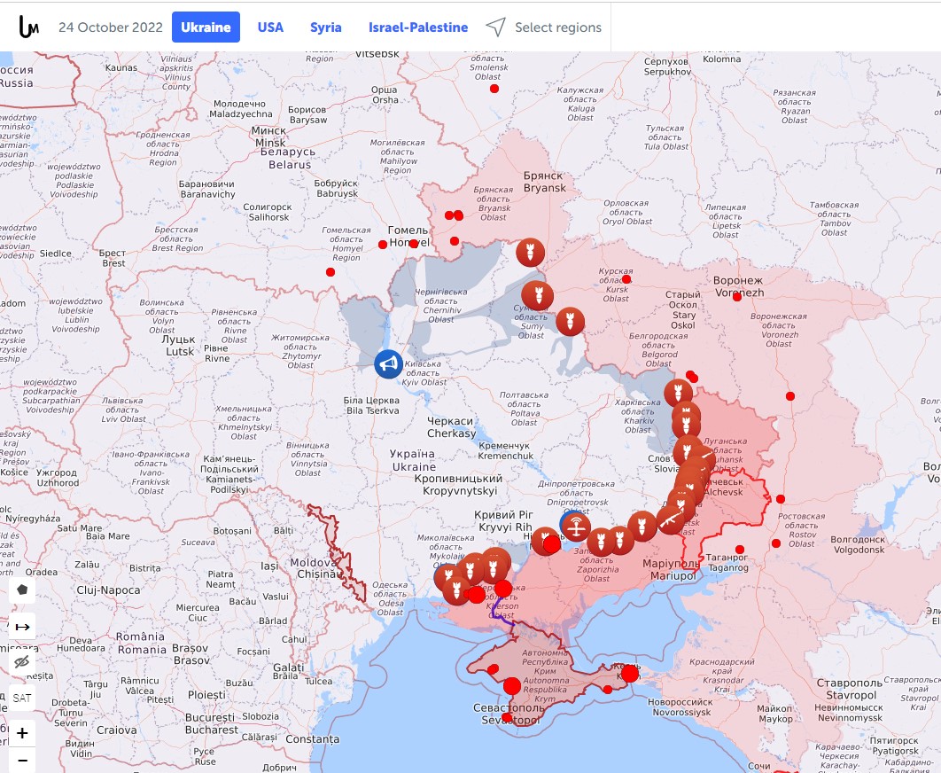This screenshot has height=773, width=941.
Task: Click the arrow measure distance tool
Action: coord(22,627)
